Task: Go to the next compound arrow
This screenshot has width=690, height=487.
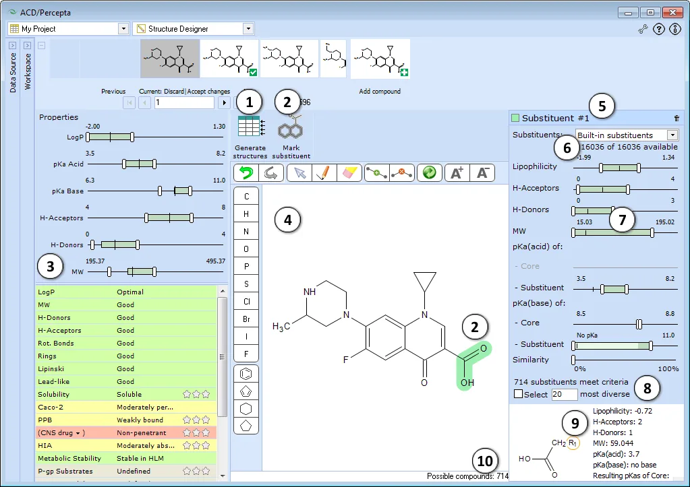Action: 225,103
